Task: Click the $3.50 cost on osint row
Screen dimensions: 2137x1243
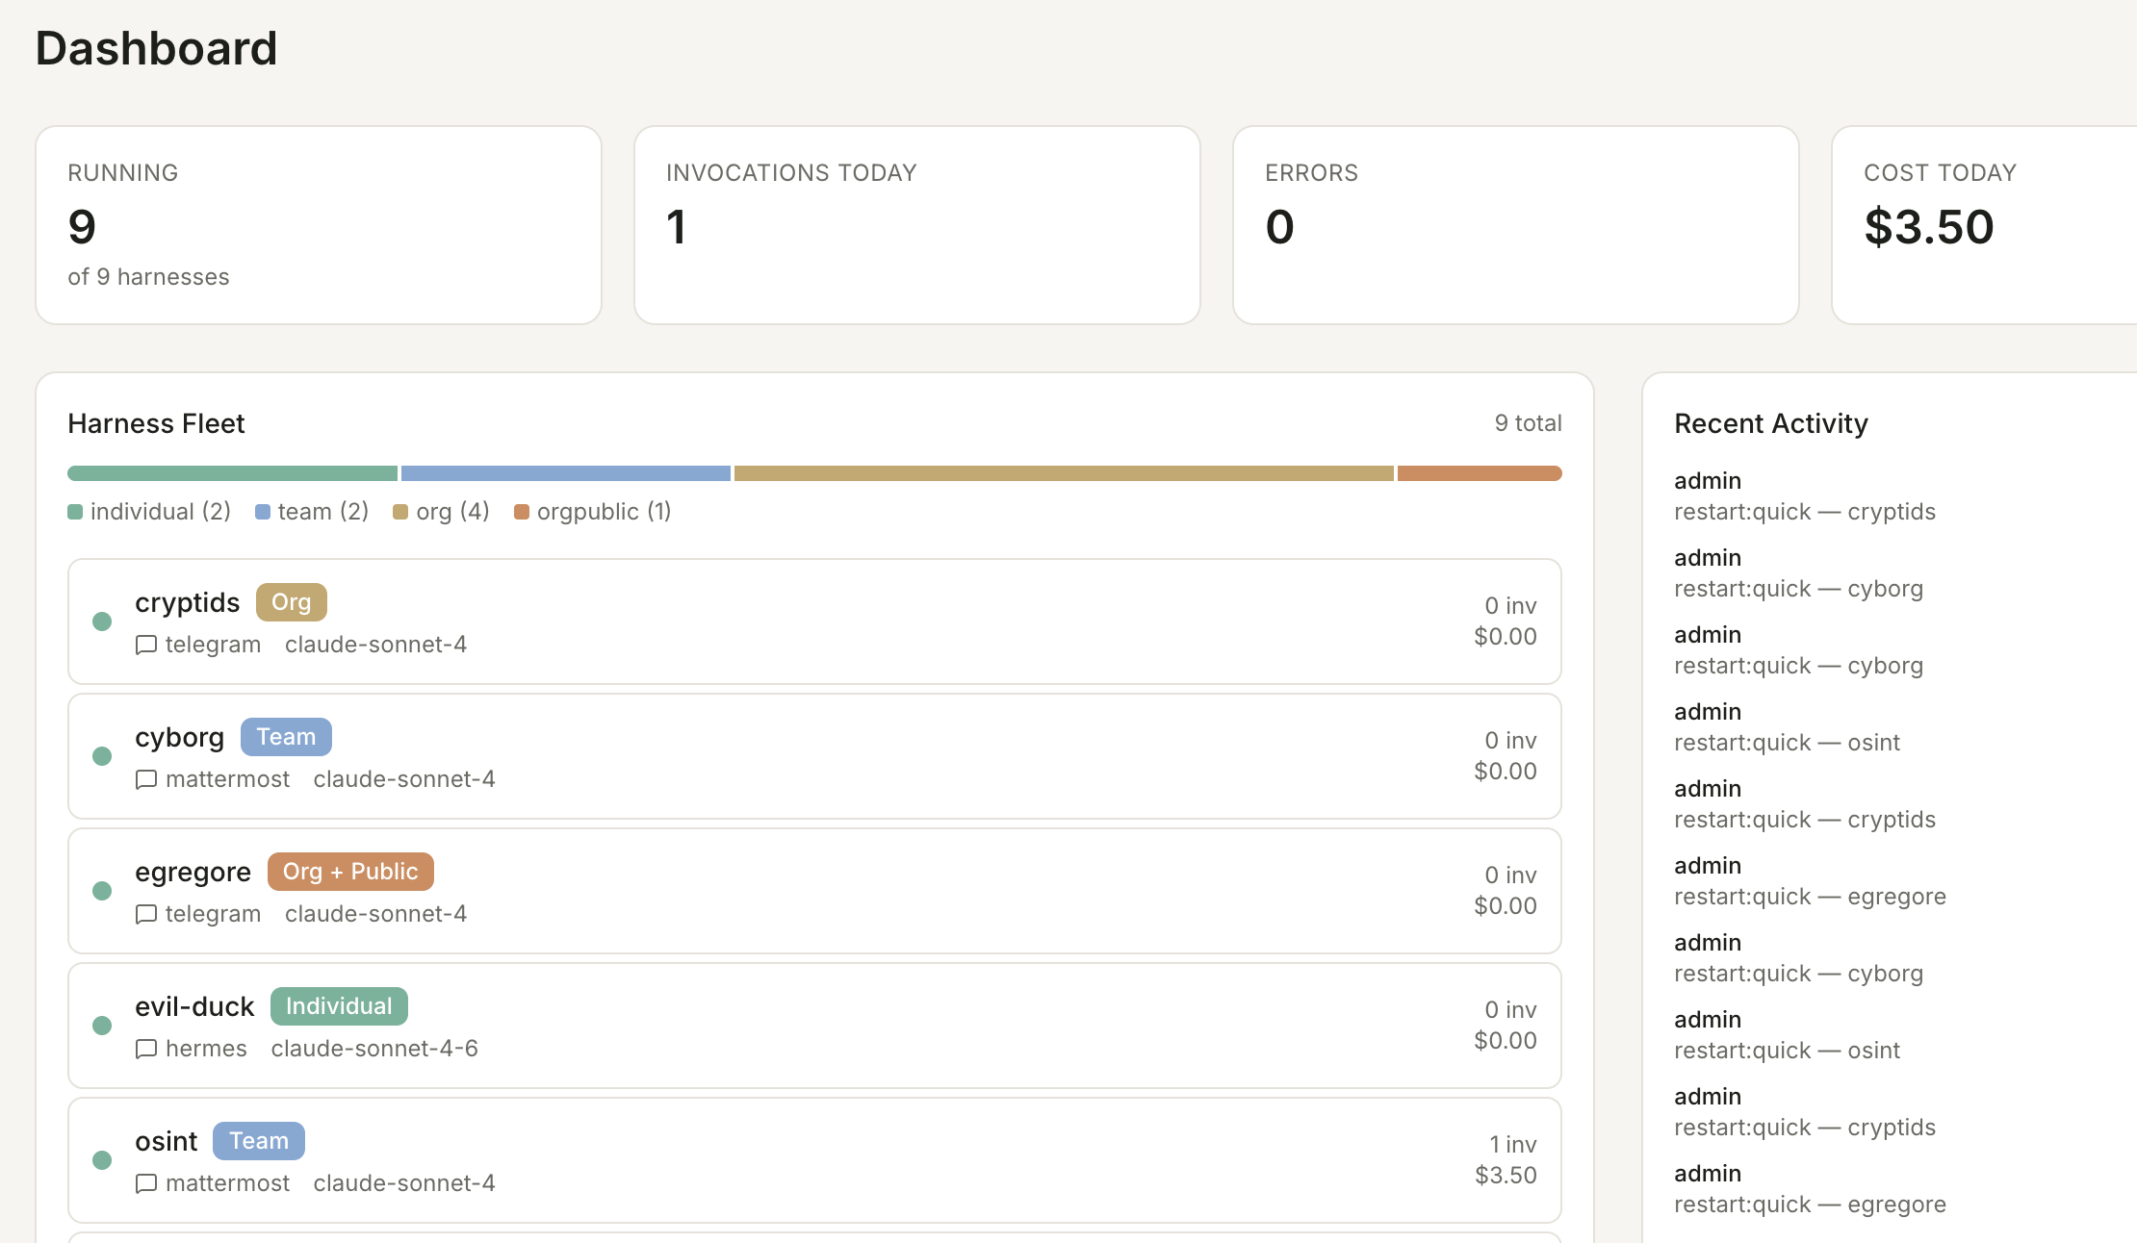Action: coord(1506,1176)
